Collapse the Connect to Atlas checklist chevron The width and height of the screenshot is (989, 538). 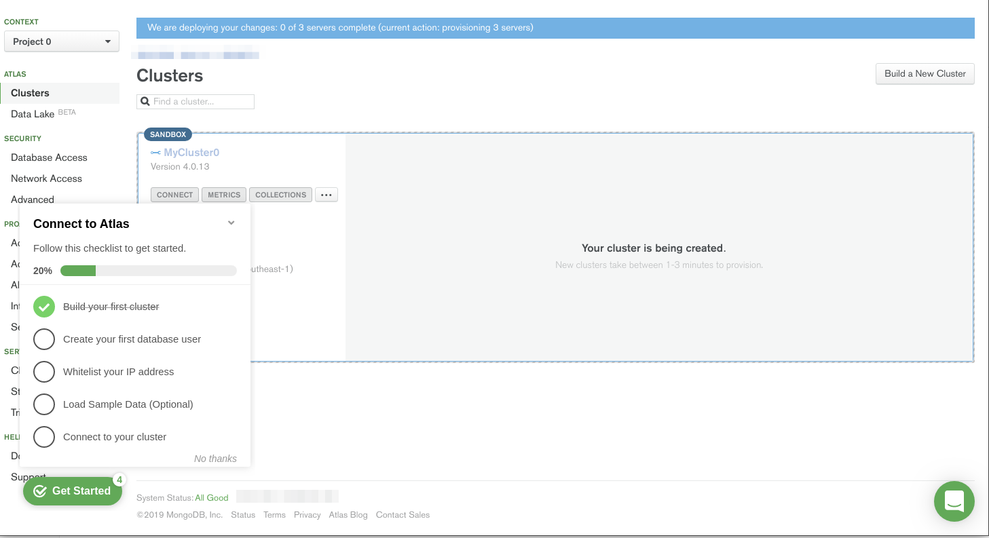point(231,223)
